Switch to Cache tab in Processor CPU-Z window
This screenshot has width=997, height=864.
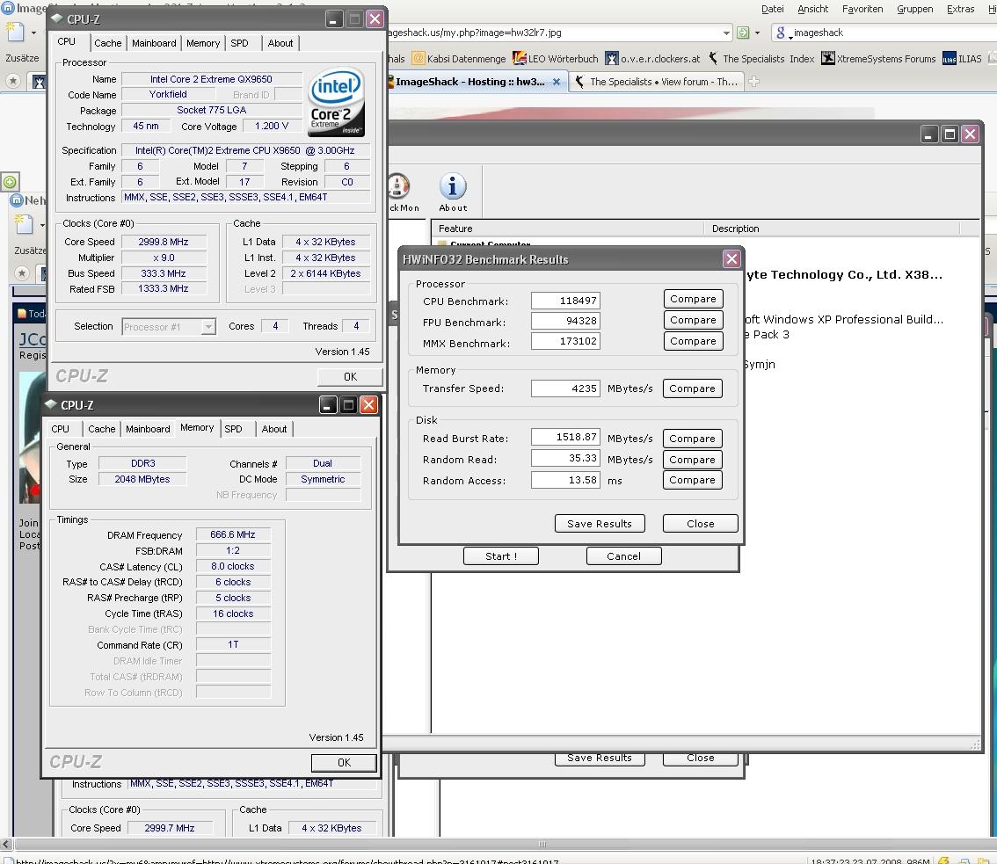(x=107, y=43)
